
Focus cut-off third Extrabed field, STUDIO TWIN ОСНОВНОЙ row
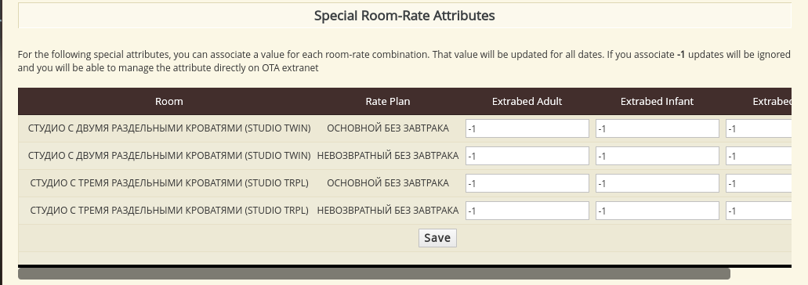[759, 128]
